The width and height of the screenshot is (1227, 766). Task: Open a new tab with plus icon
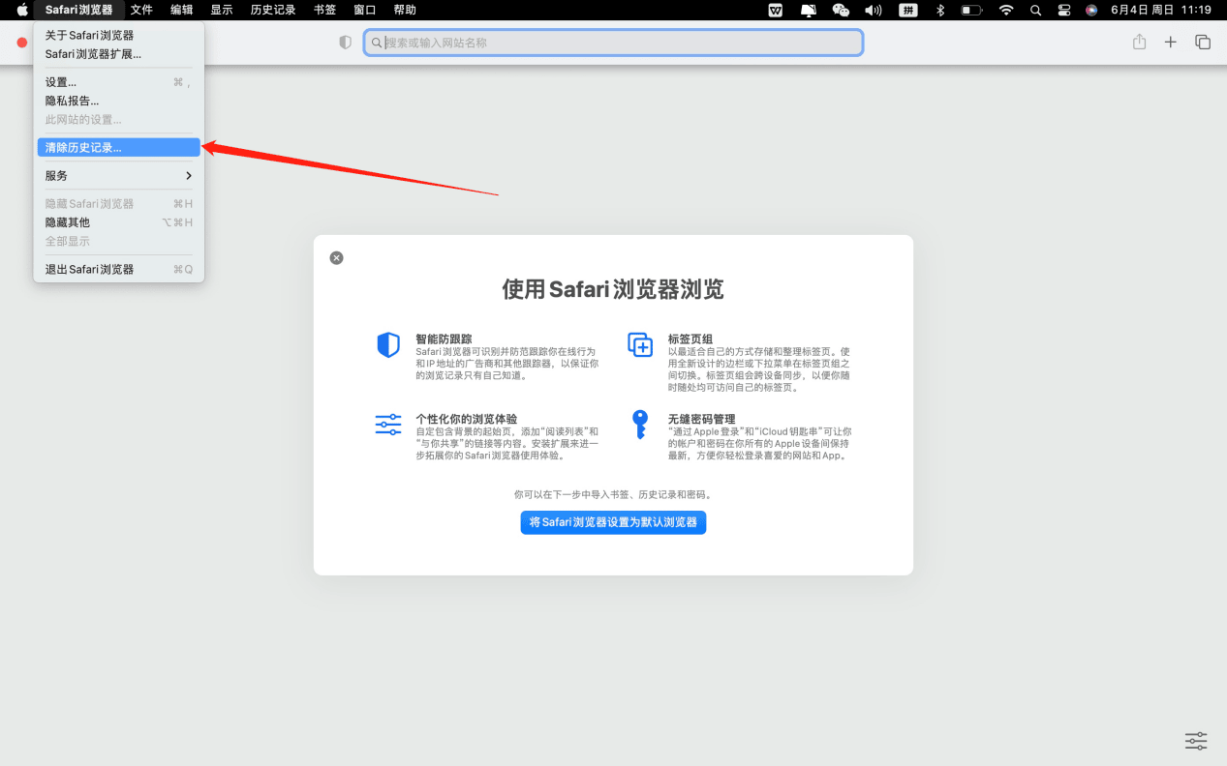coord(1171,43)
